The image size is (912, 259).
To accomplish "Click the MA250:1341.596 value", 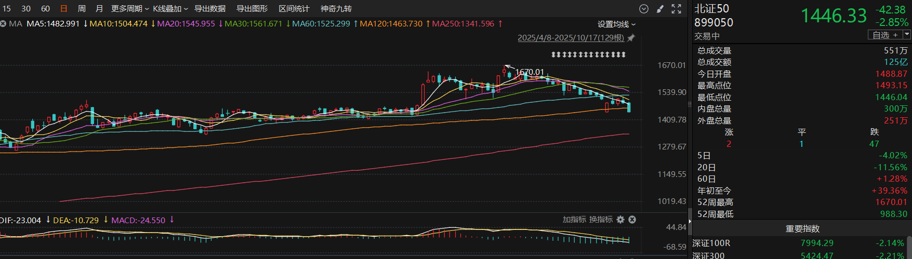I will tap(463, 24).
